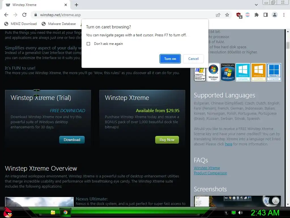This screenshot has height=218, width=290.
Task: Open Product Comparison FAQ link
Action: (210, 173)
